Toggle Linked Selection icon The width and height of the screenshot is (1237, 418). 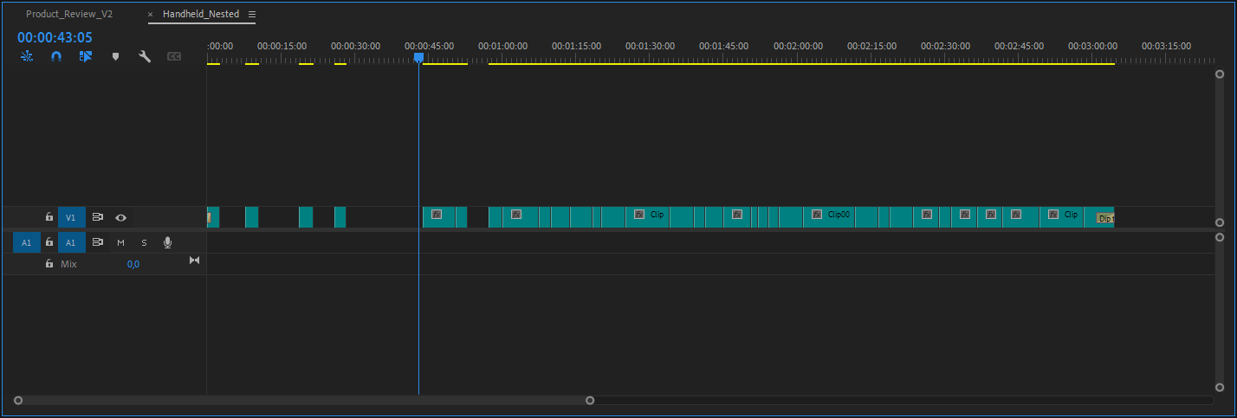(x=85, y=56)
